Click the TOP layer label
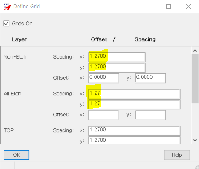The width and height of the screenshot is (199, 169). [9, 130]
